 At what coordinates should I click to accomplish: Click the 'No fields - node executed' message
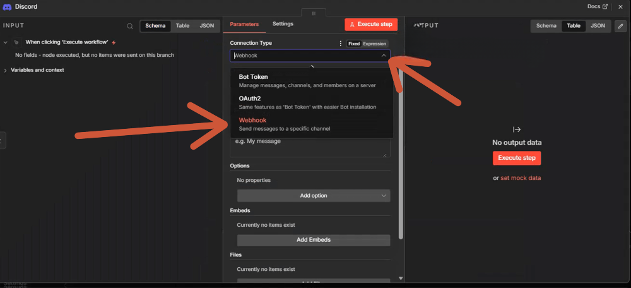95,55
